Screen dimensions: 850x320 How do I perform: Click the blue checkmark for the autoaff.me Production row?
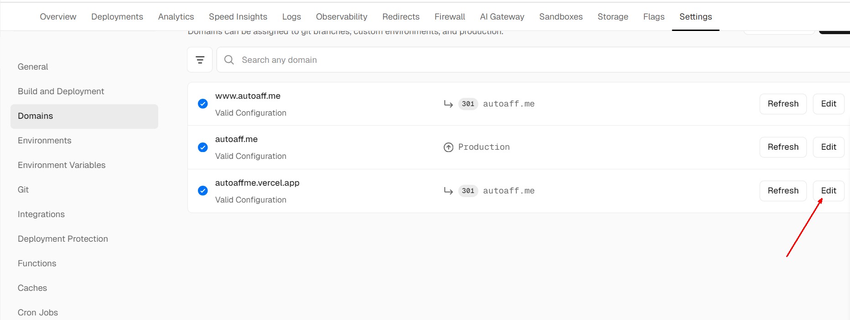[x=203, y=147]
